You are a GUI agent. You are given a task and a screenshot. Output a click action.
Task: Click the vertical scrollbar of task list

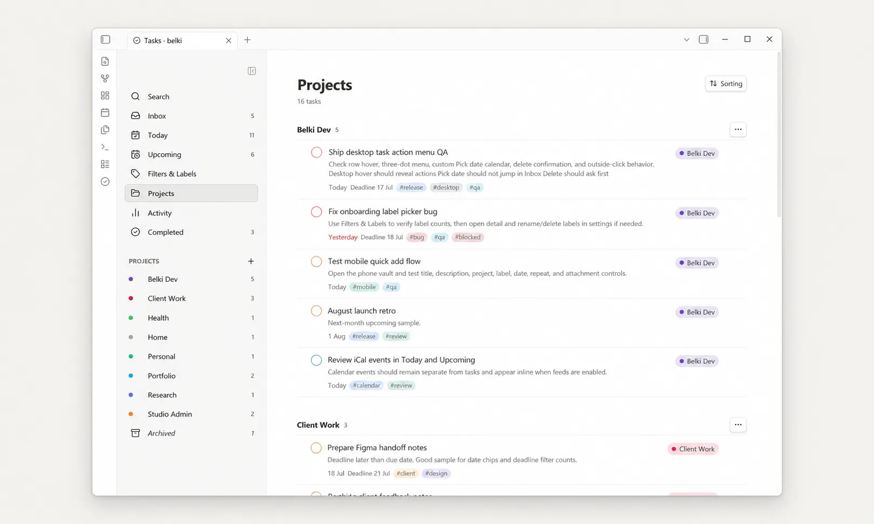coord(779,135)
